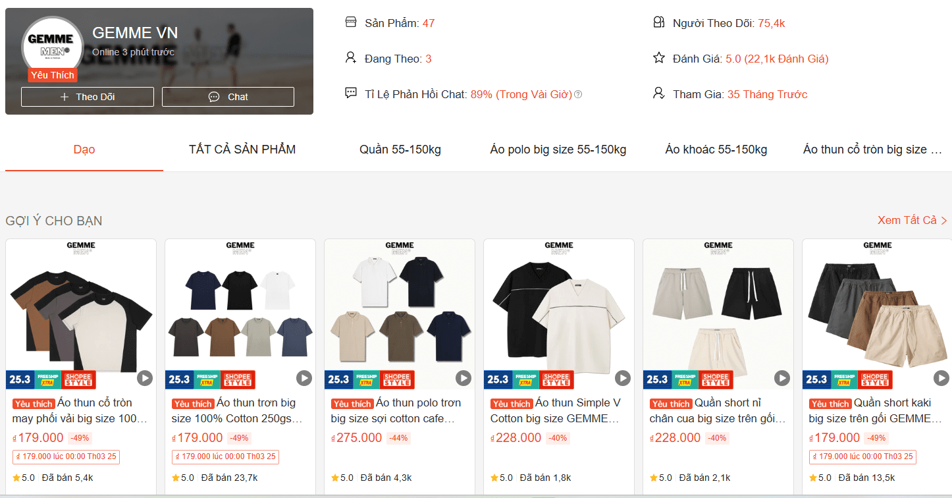This screenshot has height=498, width=952.
Task: Click the play video icon on the polo shirt product
Action: point(463,379)
